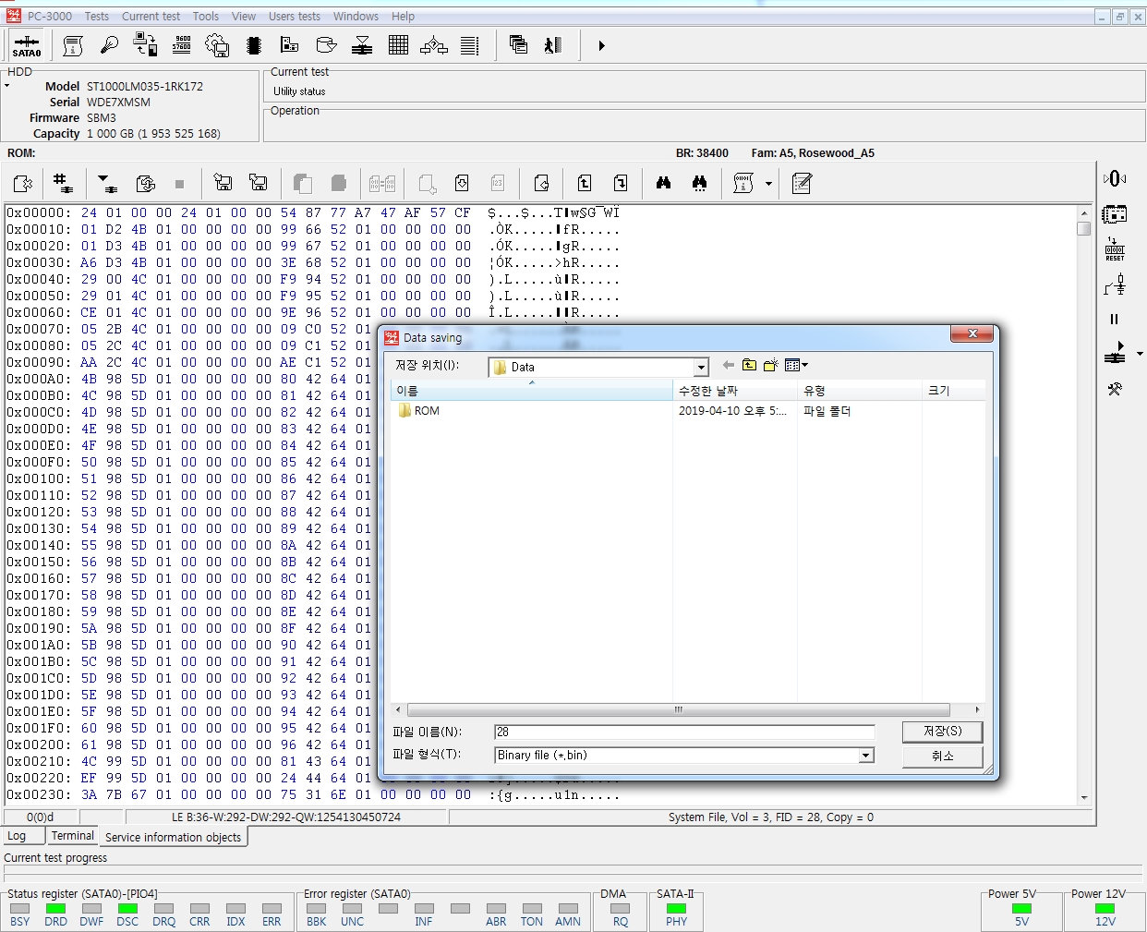
Task: Open dropdown arrow beside right sidebar icon
Action: (1140, 354)
